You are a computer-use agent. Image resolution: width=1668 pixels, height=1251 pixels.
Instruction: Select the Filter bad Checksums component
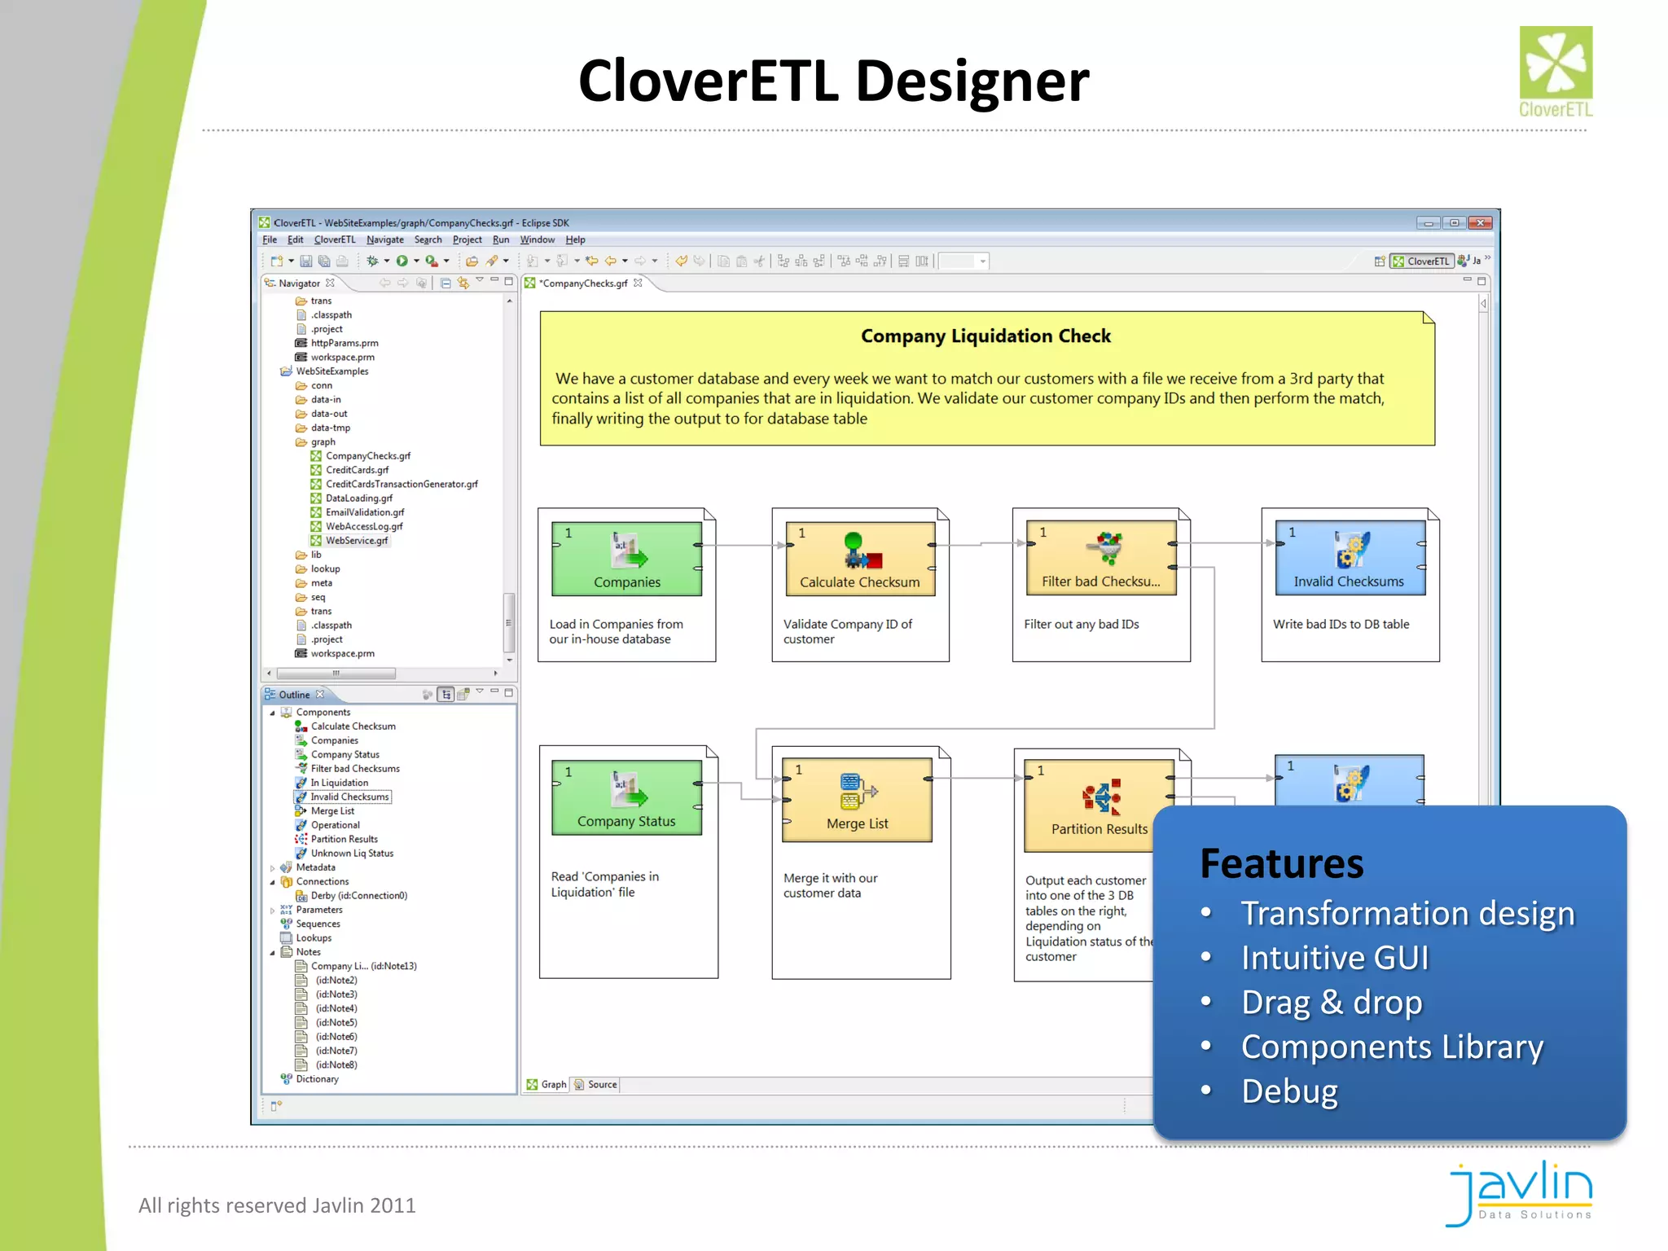(1101, 558)
